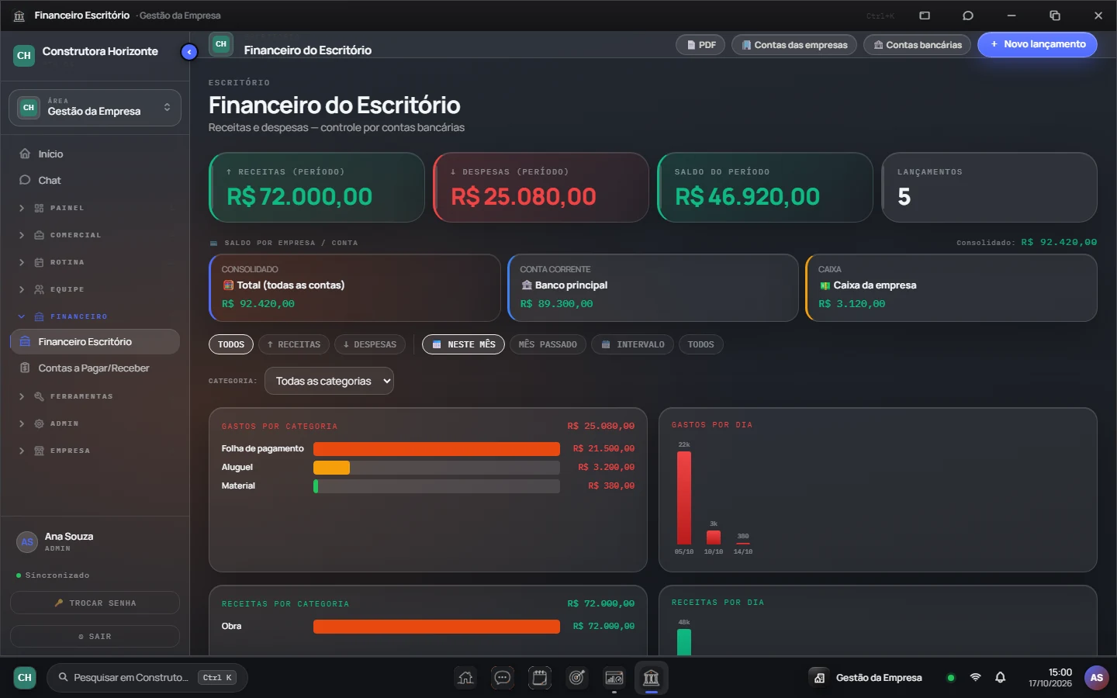
Task: Collapse the Financeiro sidebar section
Action: [95, 316]
